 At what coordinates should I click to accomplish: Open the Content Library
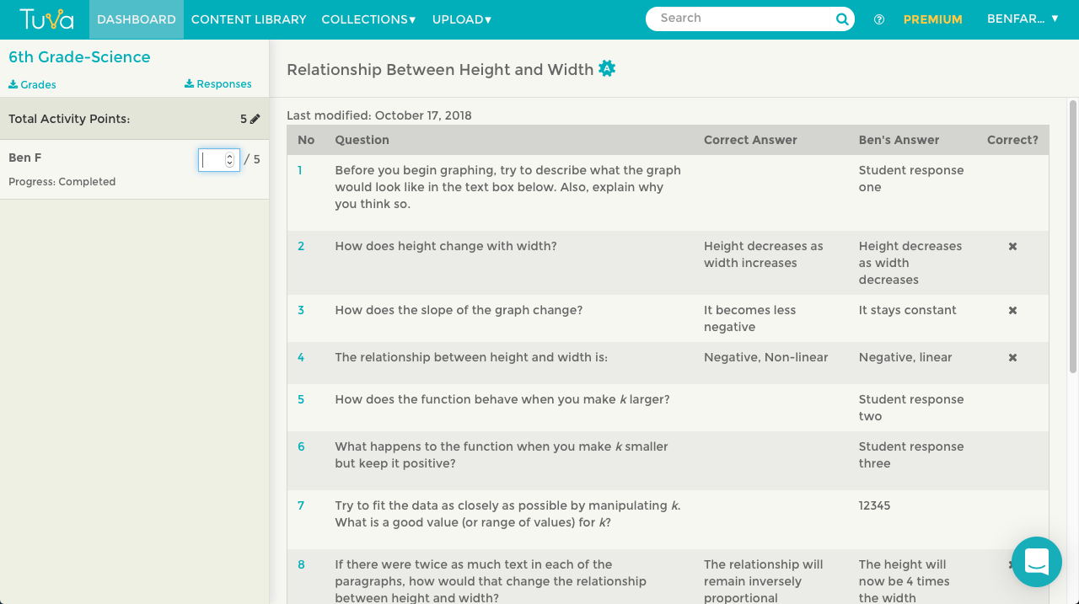(x=249, y=19)
